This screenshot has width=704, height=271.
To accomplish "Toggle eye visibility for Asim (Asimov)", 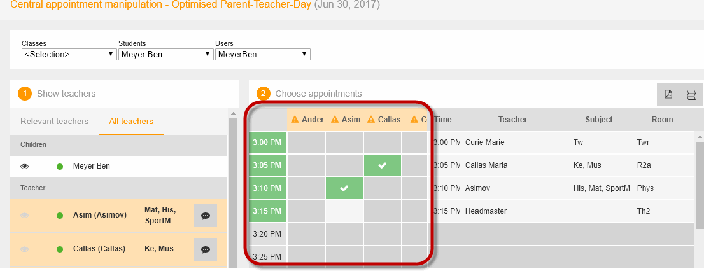I will pos(25,216).
